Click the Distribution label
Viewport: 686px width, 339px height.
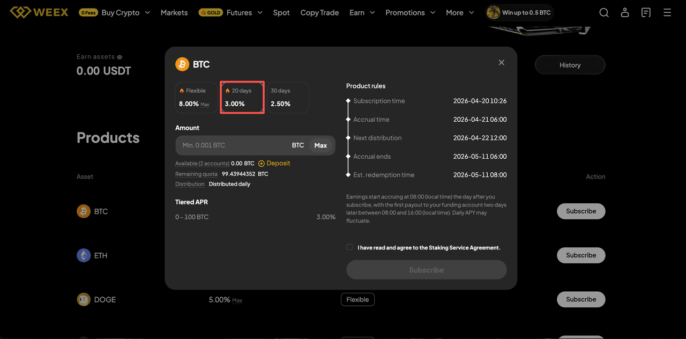coord(190,184)
